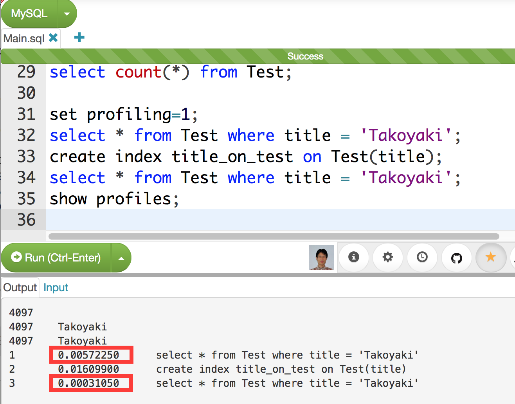Open the info panel icon
The image size is (515, 404).
(x=353, y=257)
